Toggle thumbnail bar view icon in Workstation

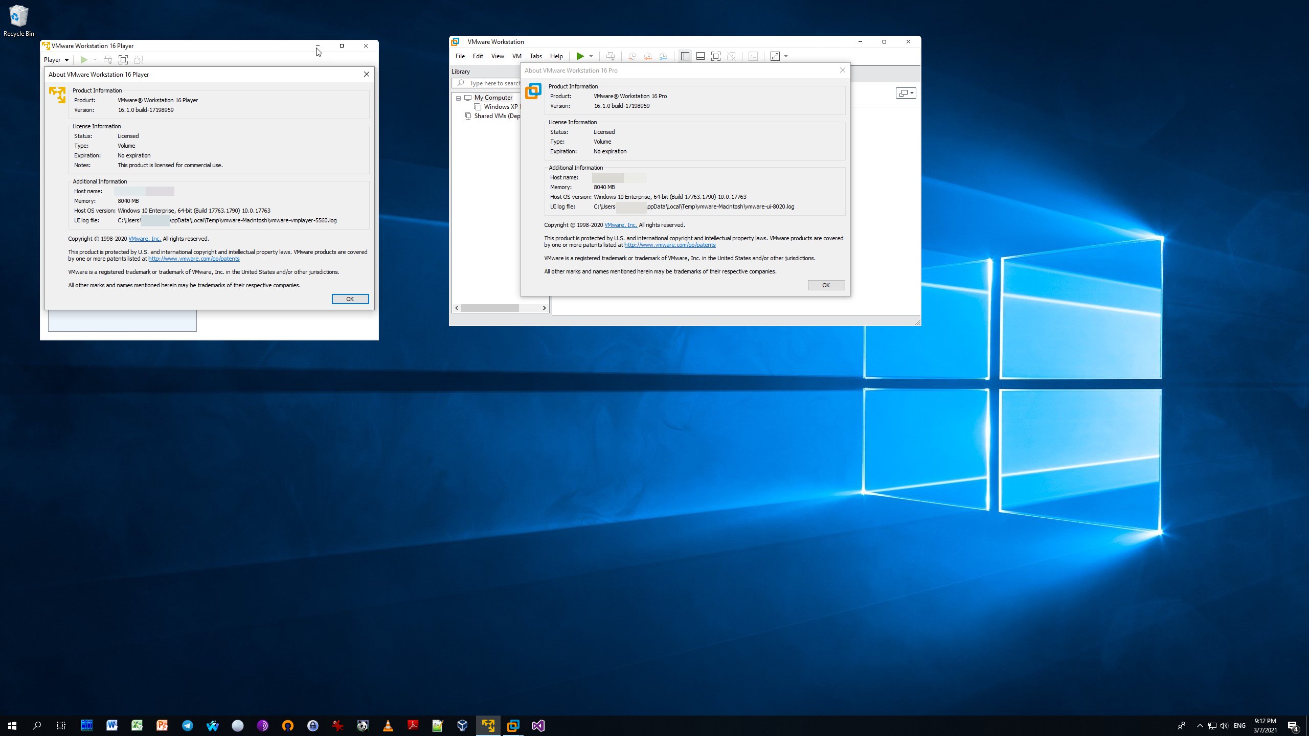pyautogui.click(x=701, y=56)
